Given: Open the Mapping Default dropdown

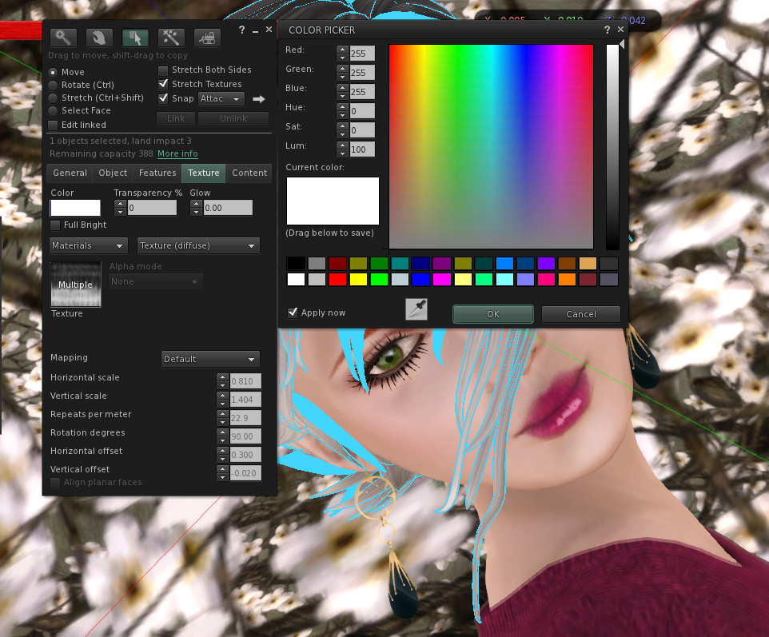Looking at the screenshot, I should coord(210,359).
